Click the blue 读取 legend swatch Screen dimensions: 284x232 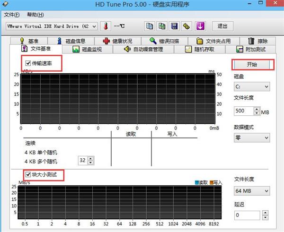coord(197,182)
